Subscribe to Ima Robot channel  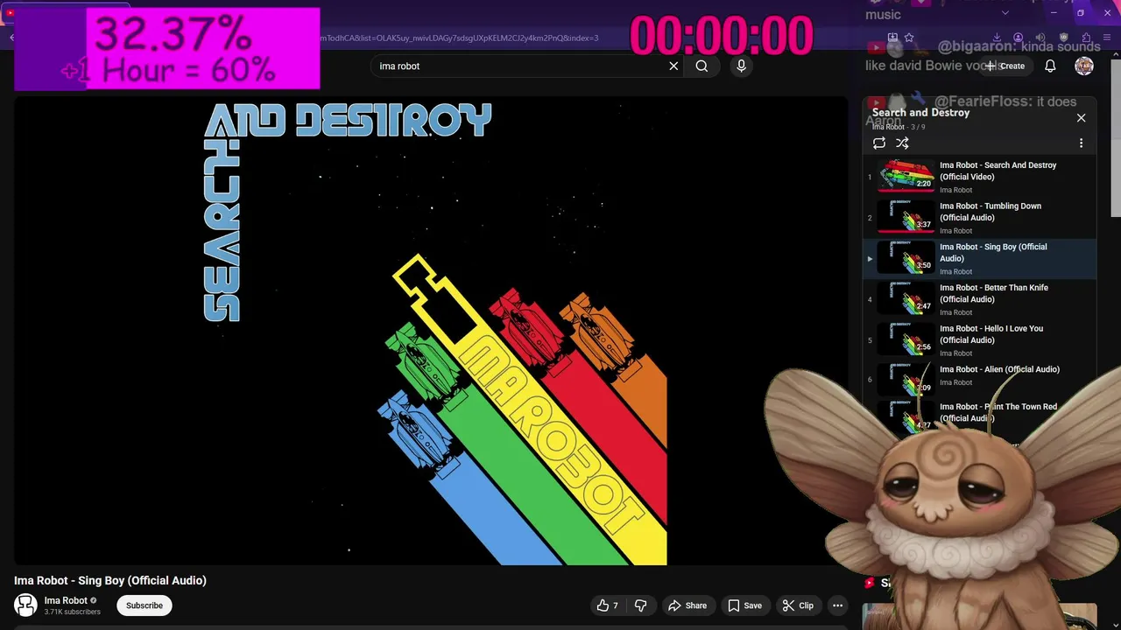(x=145, y=605)
